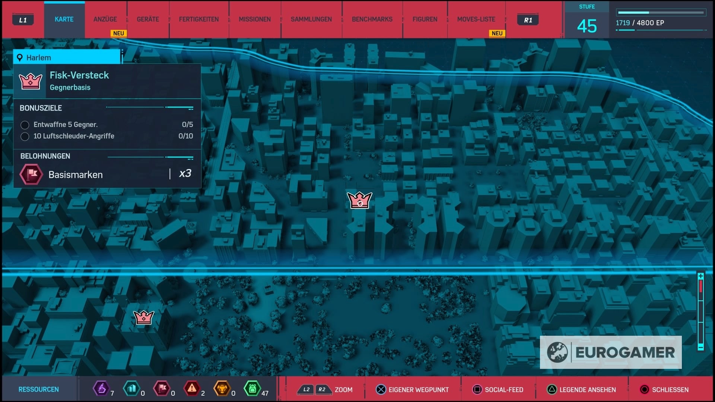
Task: Click the EP experience progress bar
Action: 661,13
